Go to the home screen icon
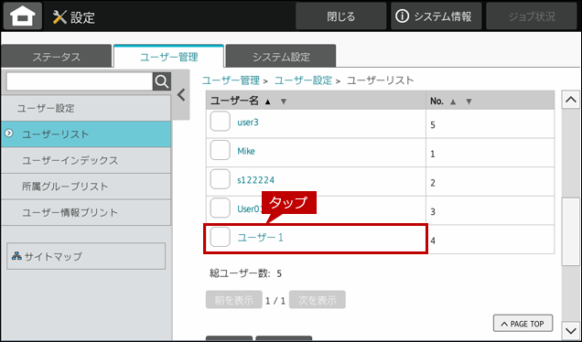582x342 pixels. [23, 16]
